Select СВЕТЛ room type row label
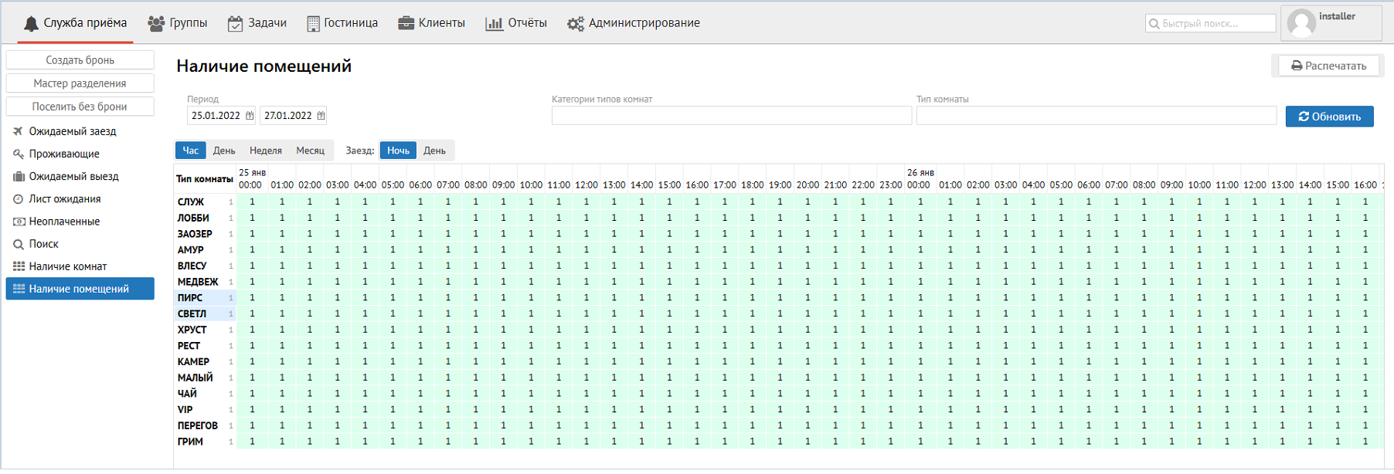The image size is (1394, 474). click(x=192, y=313)
